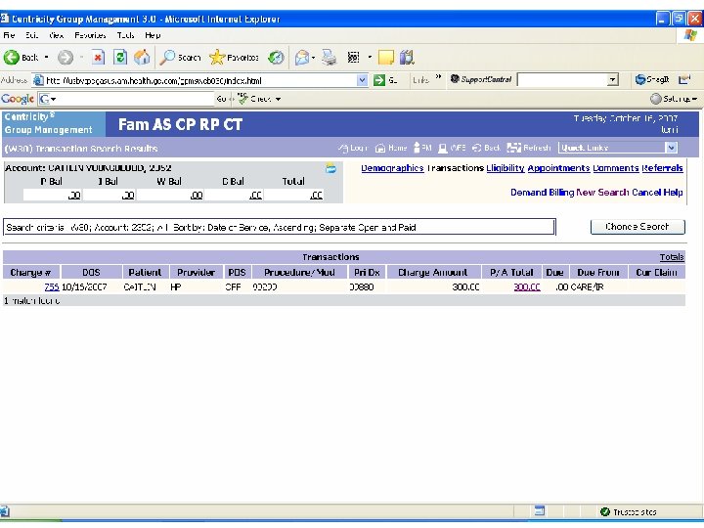Click the New Search link

(602, 193)
